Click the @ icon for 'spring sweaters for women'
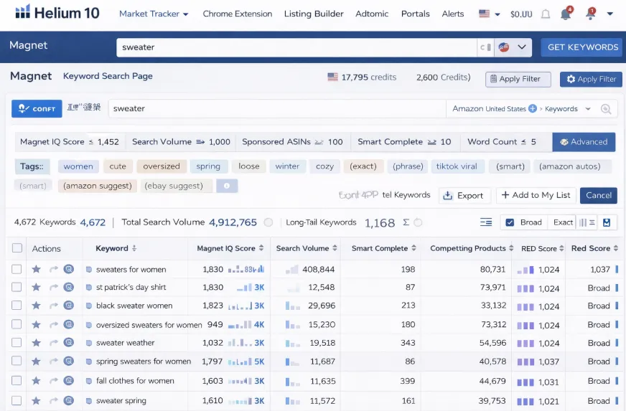This screenshot has height=411, width=626. tap(69, 361)
